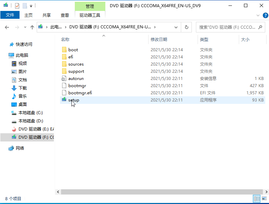The height and width of the screenshot is (204, 269).
Task: Select the bootmgr.efi file icon
Action: tap(64, 93)
